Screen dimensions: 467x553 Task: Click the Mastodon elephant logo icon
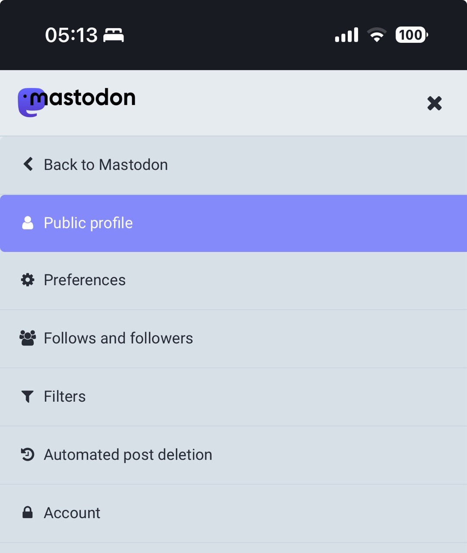coord(30,102)
